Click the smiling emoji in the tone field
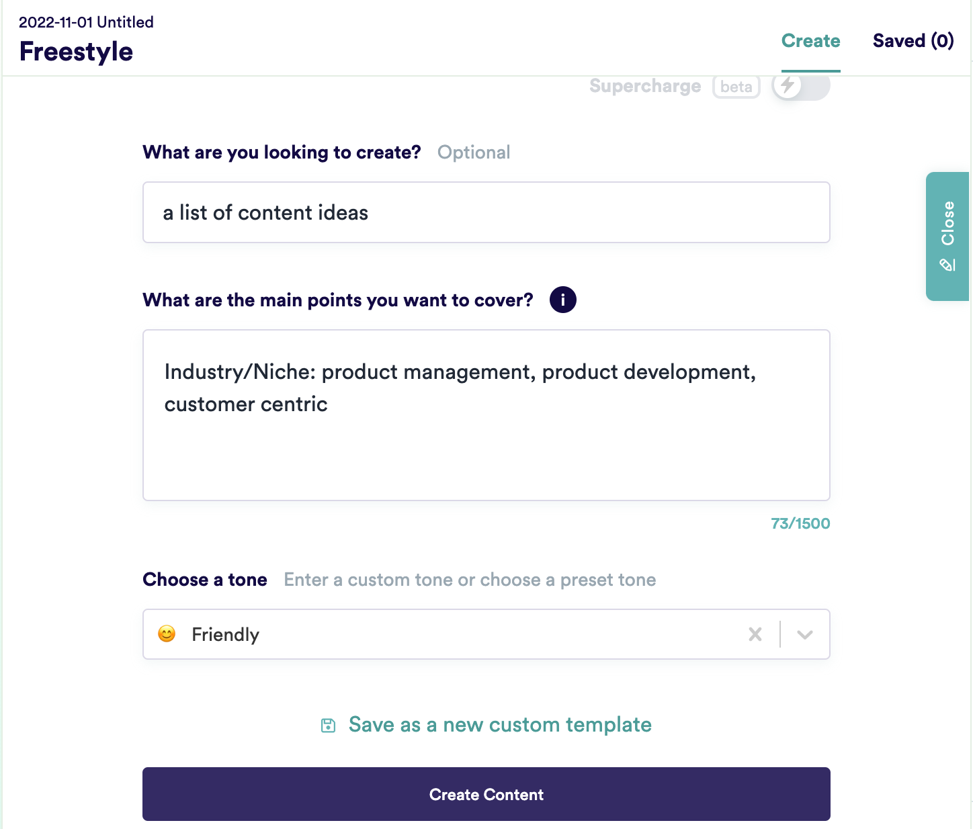This screenshot has width=973, height=829. (167, 634)
